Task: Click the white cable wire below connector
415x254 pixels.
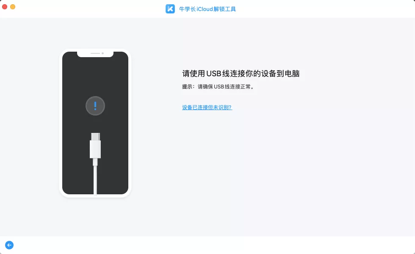Action: (95, 180)
